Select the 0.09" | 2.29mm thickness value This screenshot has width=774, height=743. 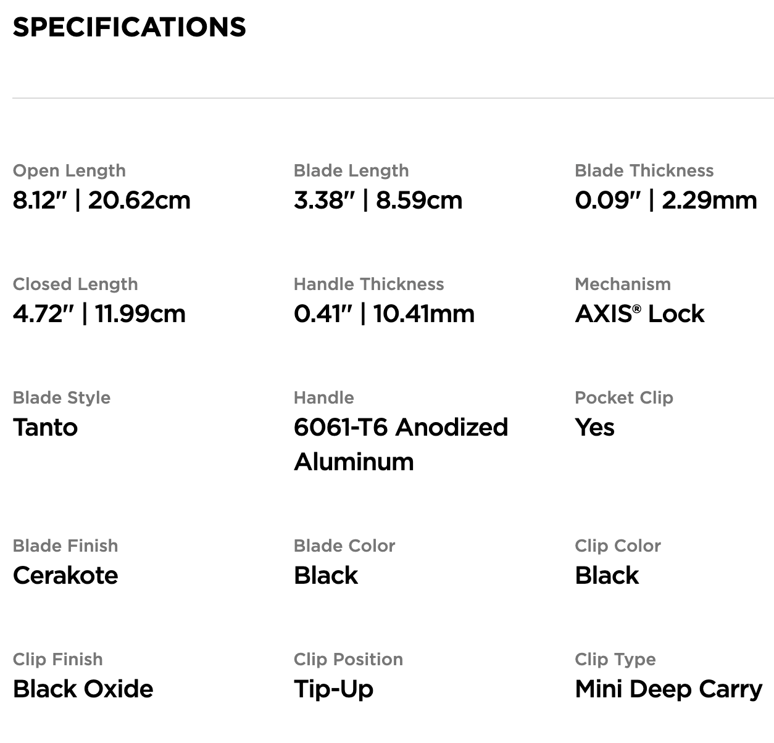pyautogui.click(x=665, y=200)
